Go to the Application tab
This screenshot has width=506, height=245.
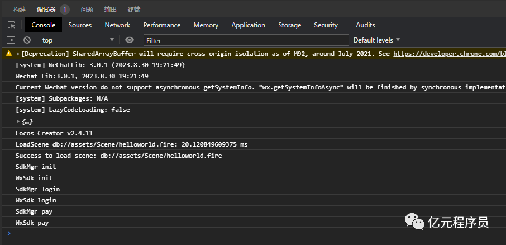(x=248, y=25)
